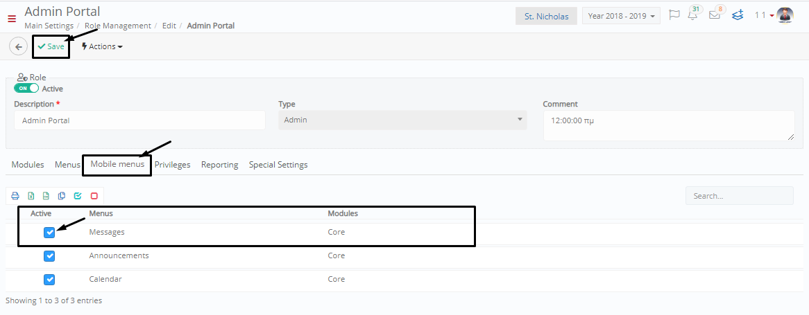Click the back arrow button
Screen dimensions: 809x315
pyautogui.click(x=19, y=47)
